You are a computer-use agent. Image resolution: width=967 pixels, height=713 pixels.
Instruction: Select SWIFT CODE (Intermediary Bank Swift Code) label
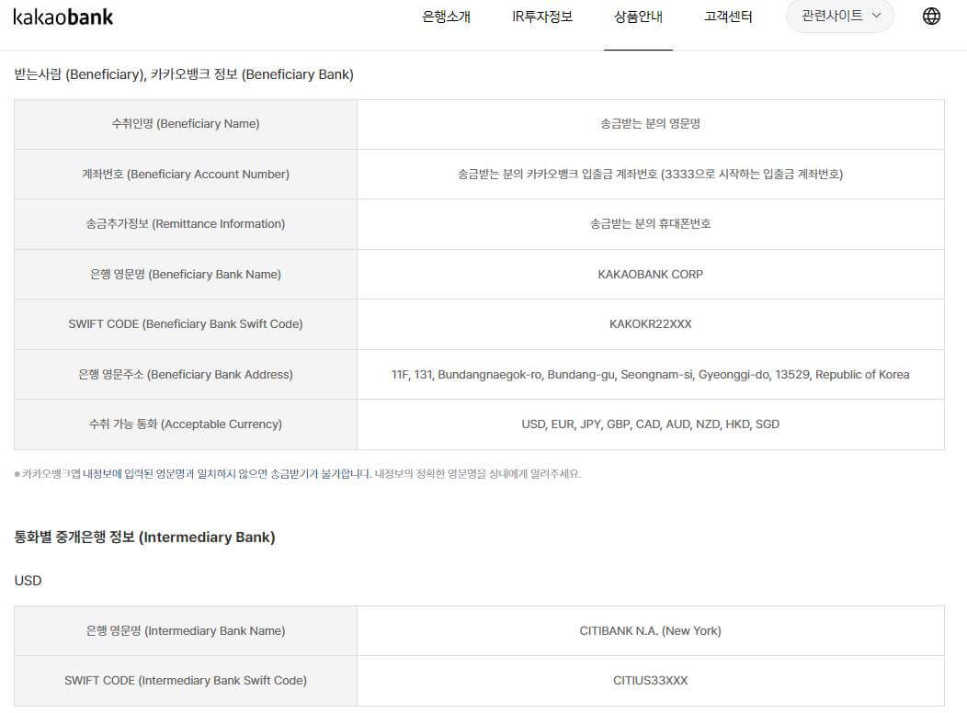[x=186, y=681]
